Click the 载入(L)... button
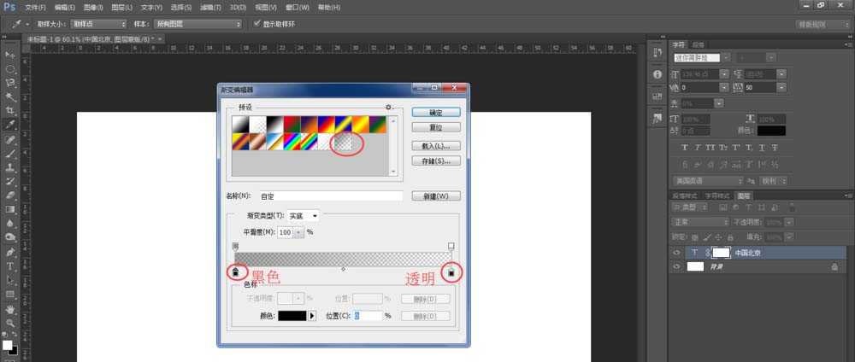This screenshot has height=362, width=855. coord(436,146)
